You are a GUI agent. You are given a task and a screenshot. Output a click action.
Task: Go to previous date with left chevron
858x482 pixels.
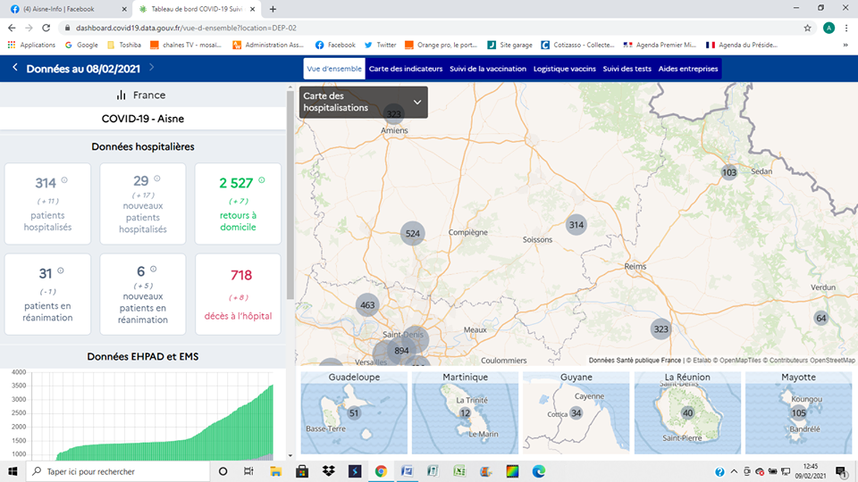[15, 68]
